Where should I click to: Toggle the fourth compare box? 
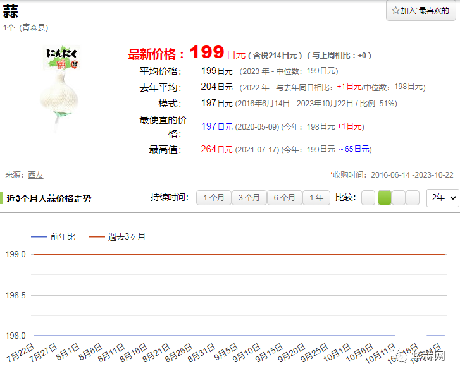(x=413, y=198)
